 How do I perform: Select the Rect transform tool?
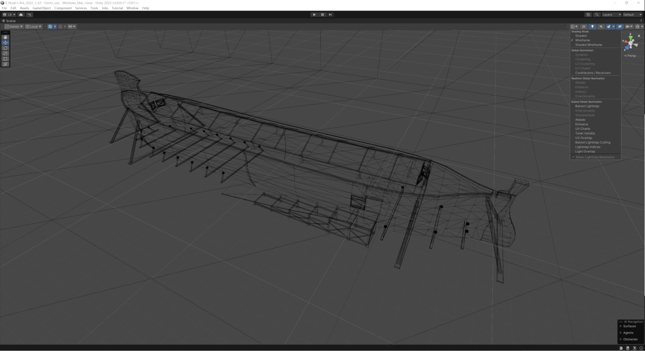pyautogui.click(x=5, y=59)
